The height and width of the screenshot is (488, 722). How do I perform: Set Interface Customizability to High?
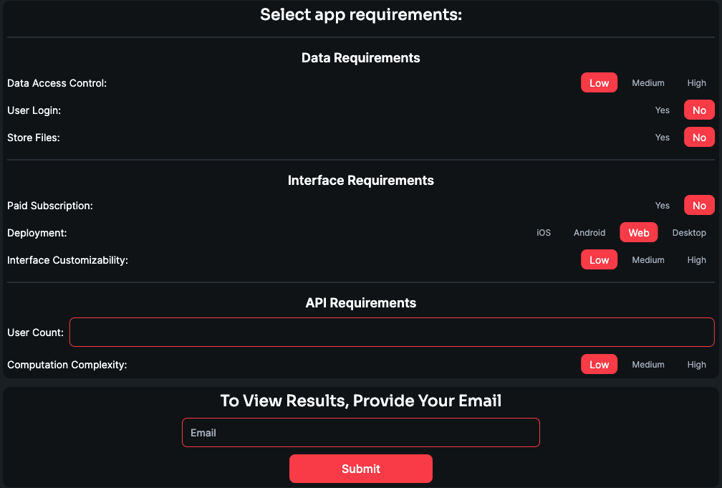pos(696,259)
